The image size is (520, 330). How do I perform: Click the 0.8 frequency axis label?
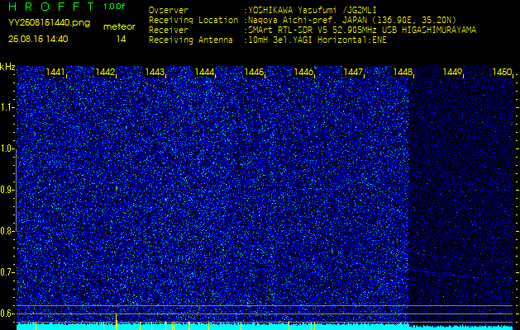6,231
